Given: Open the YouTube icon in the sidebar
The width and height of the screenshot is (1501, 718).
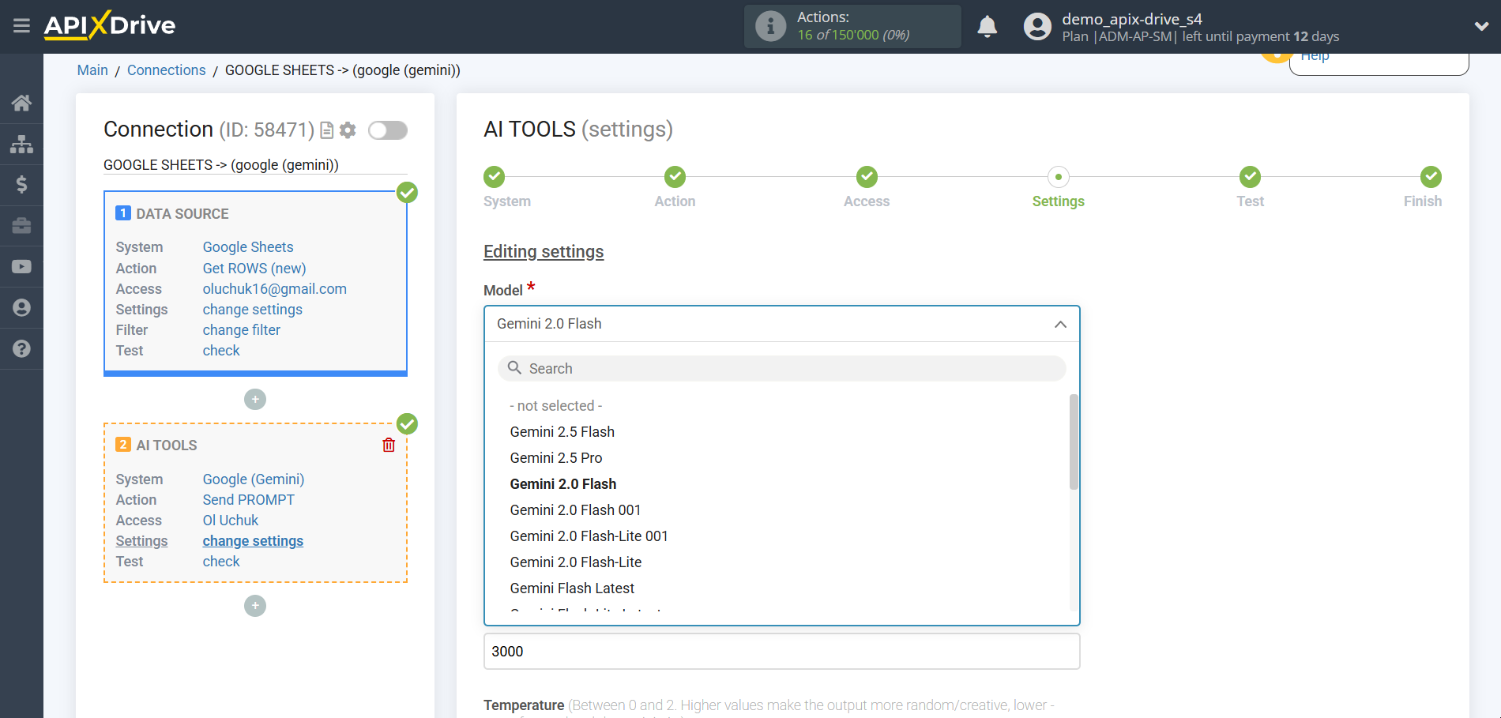Looking at the screenshot, I should (x=21, y=266).
